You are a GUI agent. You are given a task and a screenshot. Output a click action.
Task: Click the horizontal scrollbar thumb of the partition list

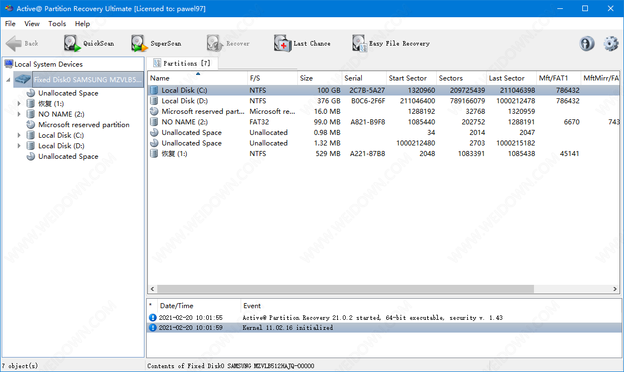coord(346,289)
